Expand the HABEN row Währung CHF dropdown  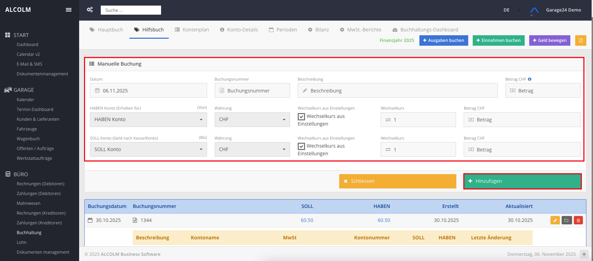tap(252, 120)
